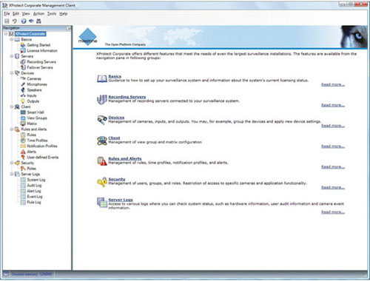Image resolution: width=370 pixels, height=281 pixels.
Task: Click the Alerts warning triangle icon
Action: [23, 152]
